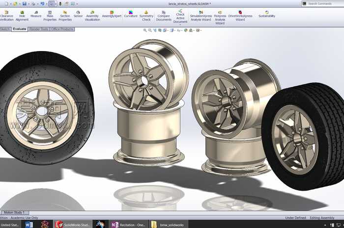344x228 pixels.
Task: Toggle Curvature display
Action: [131, 14]
